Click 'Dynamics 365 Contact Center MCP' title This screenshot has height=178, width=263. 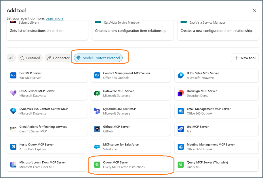tap(43, 109)
